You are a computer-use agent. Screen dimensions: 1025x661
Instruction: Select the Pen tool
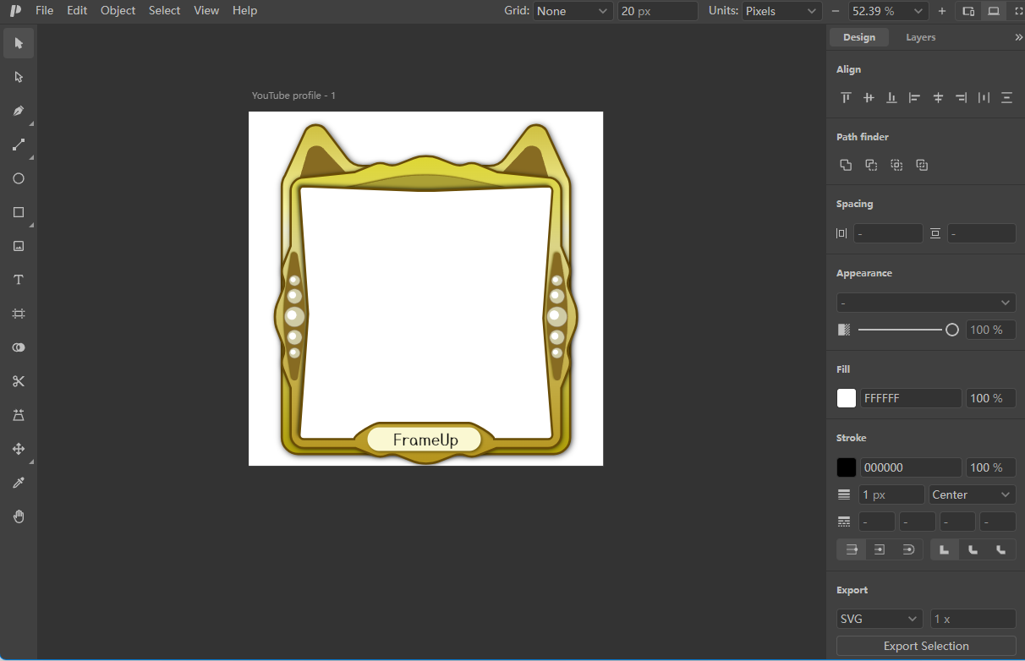(x=19, y=111)
